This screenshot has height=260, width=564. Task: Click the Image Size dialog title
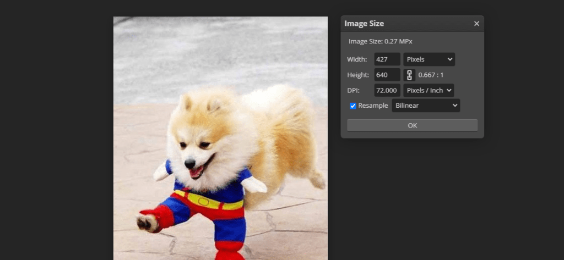(x=364, y=24)
